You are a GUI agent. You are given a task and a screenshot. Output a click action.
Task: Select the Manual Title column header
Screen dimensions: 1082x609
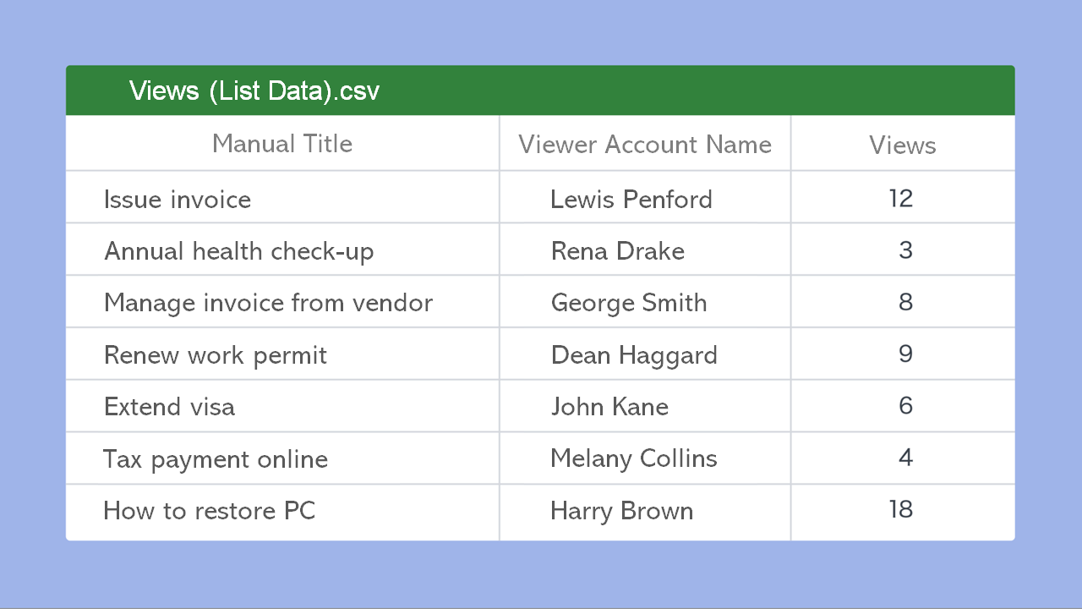point(282,144)
